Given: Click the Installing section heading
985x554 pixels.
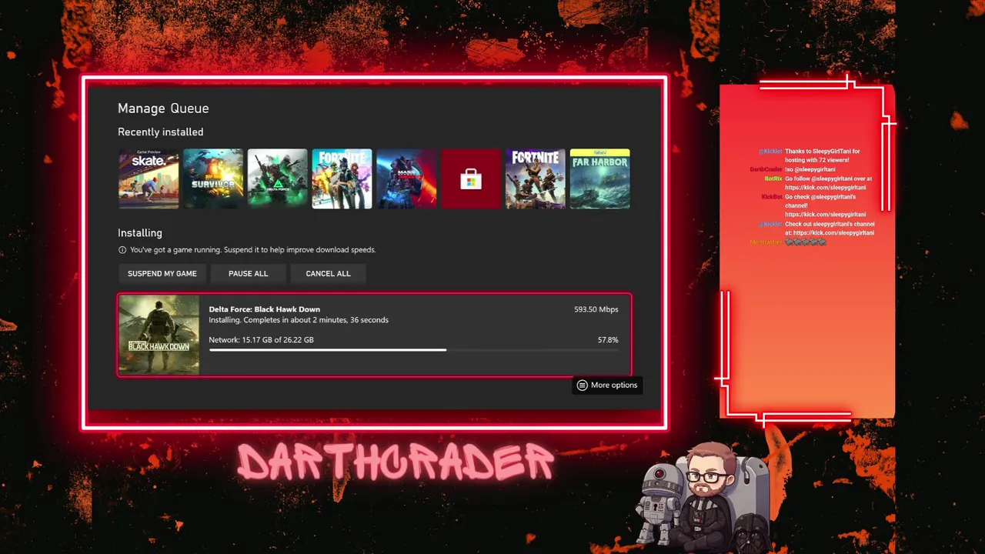Looking at the screenshot, I should pos(140,232).
